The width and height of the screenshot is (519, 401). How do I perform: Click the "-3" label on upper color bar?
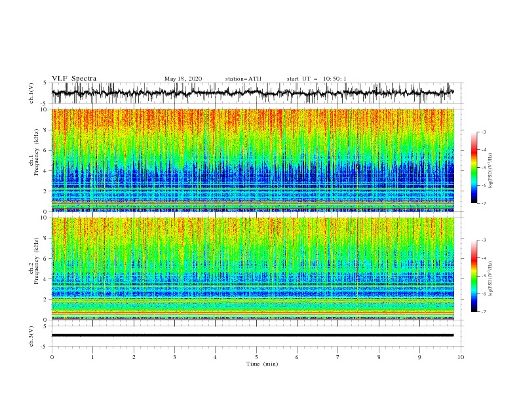[483, 132]
